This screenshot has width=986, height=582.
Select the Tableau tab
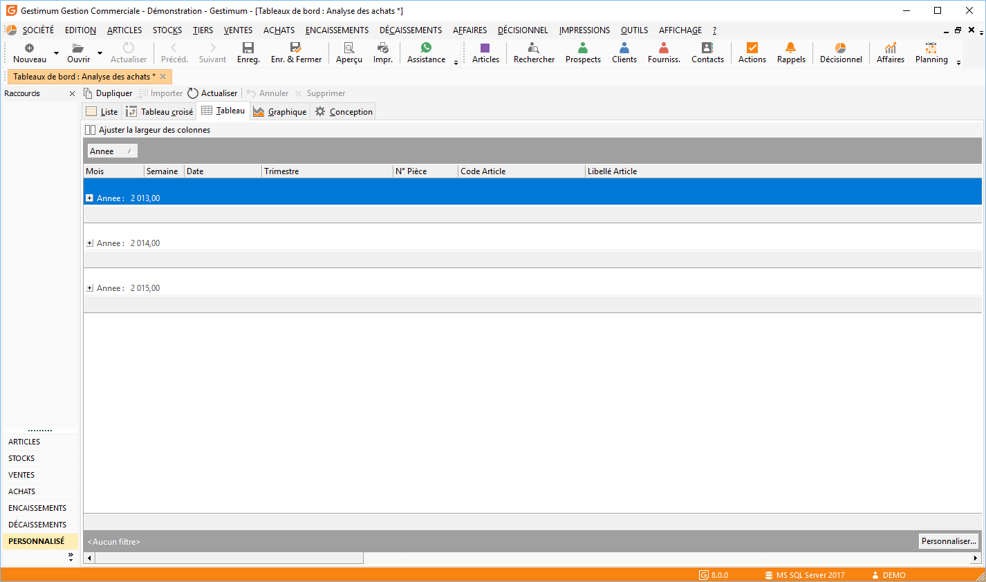tap(223, 111)
